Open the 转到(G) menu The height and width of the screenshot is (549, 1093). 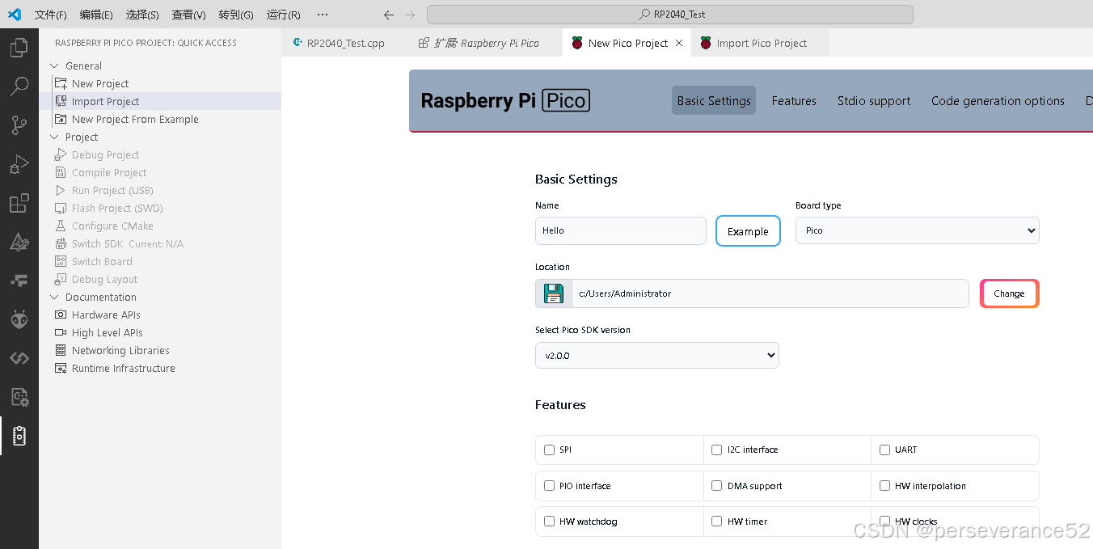tap(236, 15)
